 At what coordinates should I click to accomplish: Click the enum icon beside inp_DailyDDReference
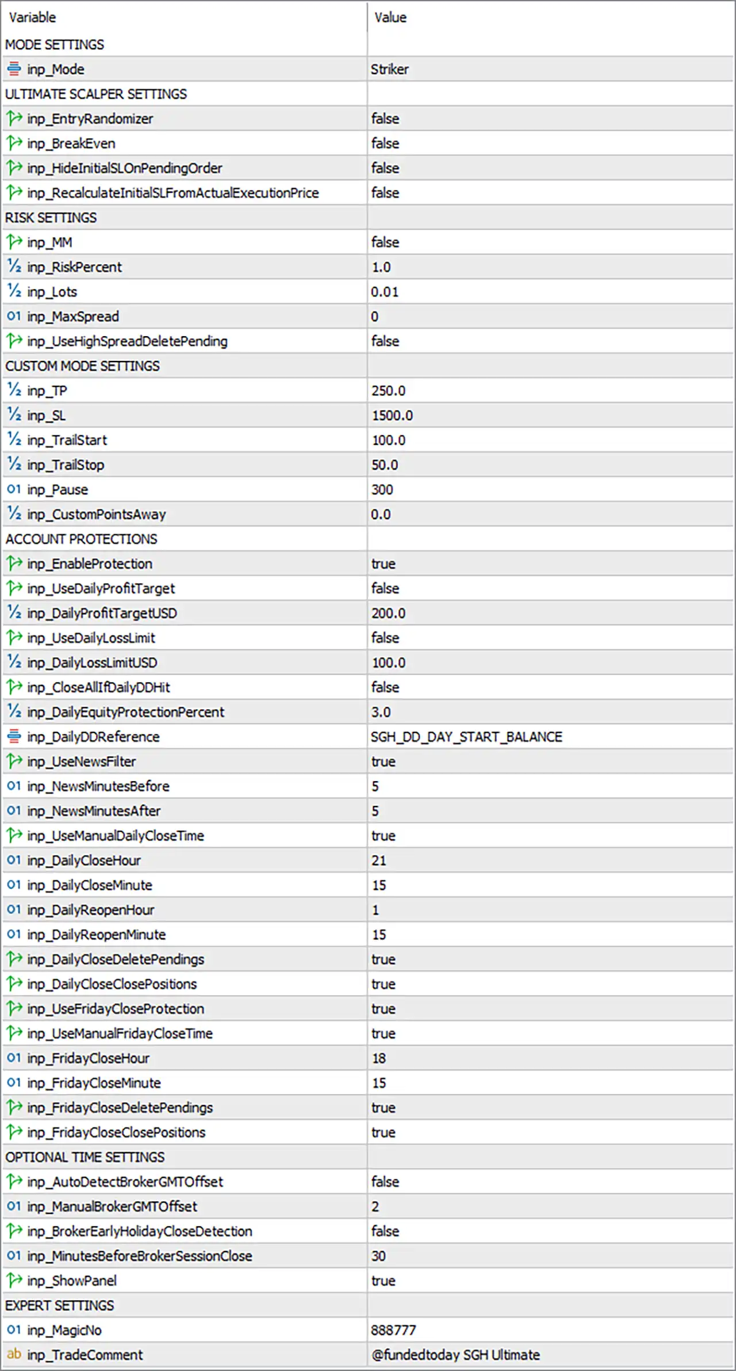pyautogui.click(x=14, y=736)
